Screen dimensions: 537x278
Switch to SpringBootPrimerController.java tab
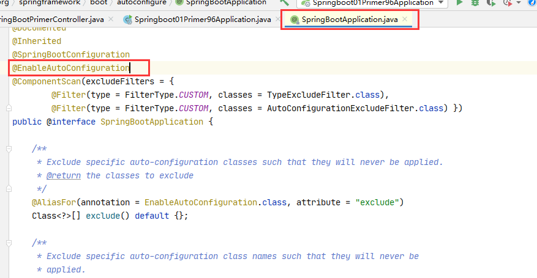[x=52, y=20]
